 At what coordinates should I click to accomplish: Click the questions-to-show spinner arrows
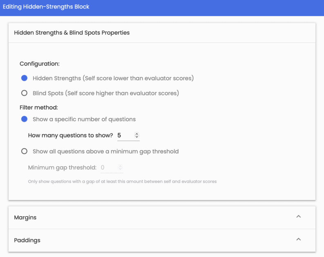point(136,135)
